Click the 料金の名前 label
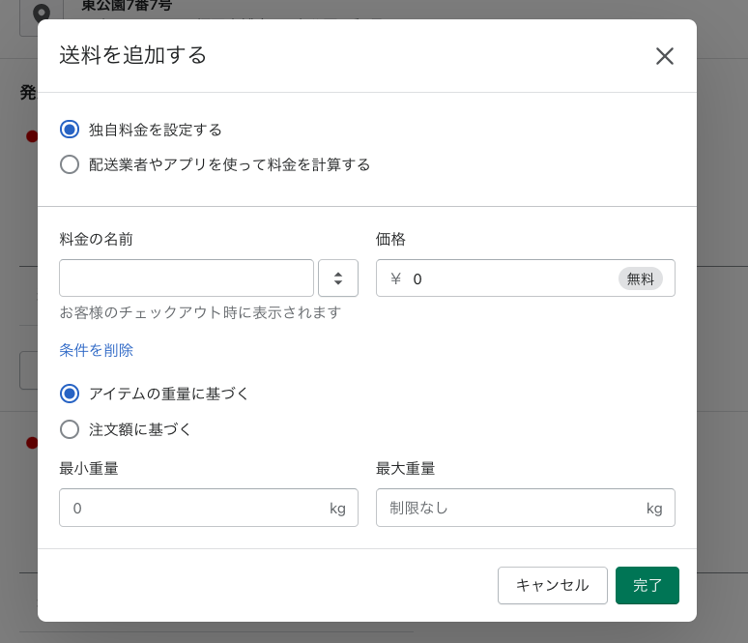Screen dimensions: 748x643 click(96, 239)
